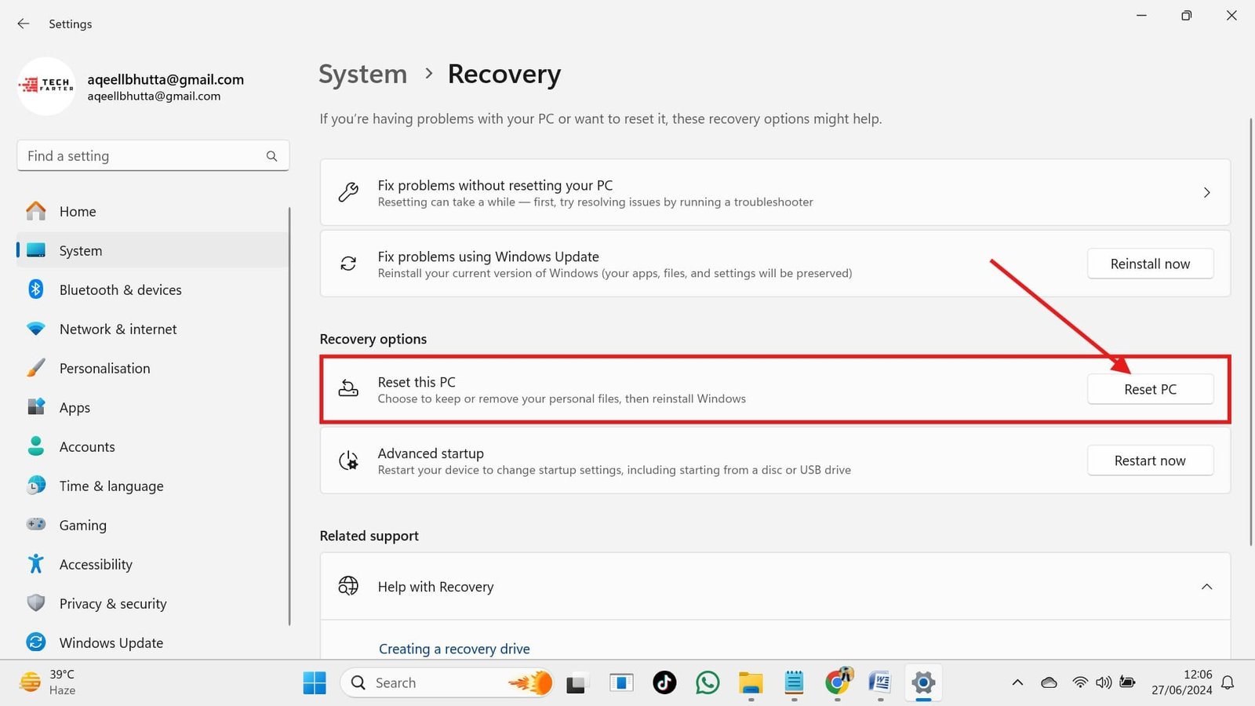Open the Gaming settings icon
Screen dimensions: 1255x706
click(36, 525)
